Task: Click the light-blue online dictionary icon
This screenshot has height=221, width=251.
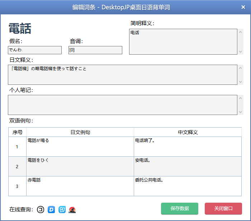Action: click(x=62, y=210)
